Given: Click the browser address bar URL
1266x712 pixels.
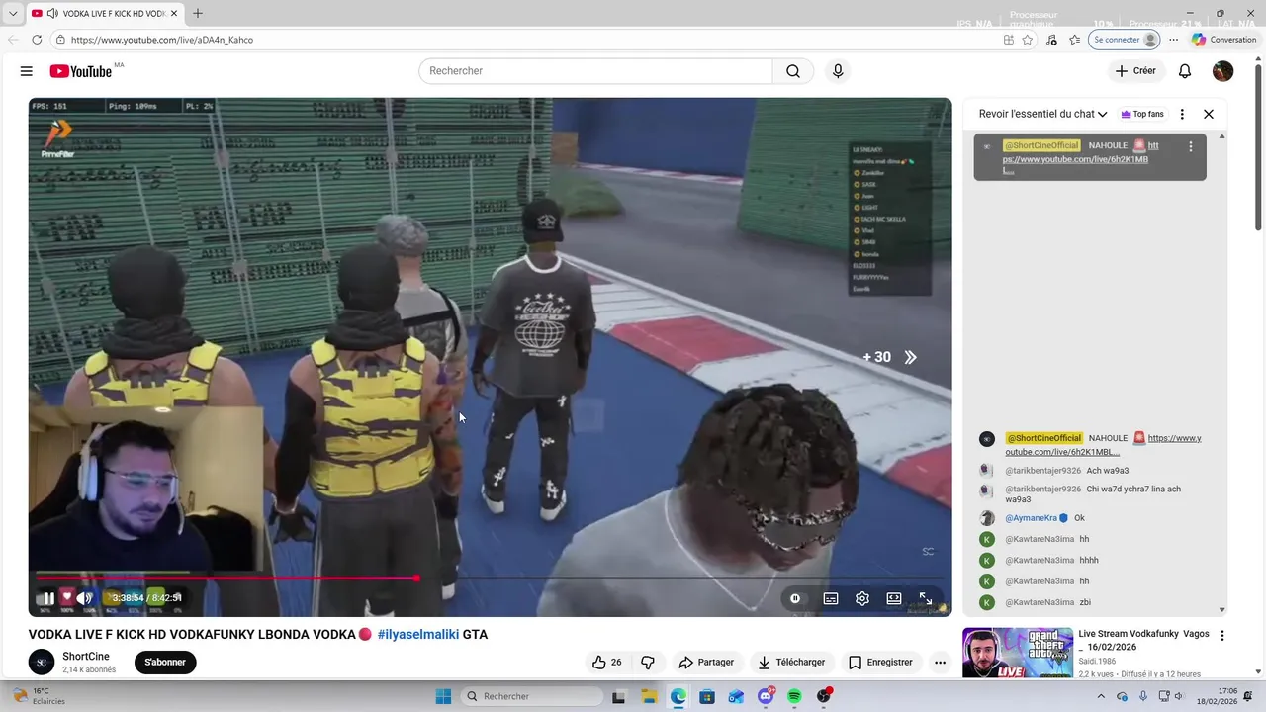Looking at the screenshot, I should pyautogui.click(x=162, y=40).
